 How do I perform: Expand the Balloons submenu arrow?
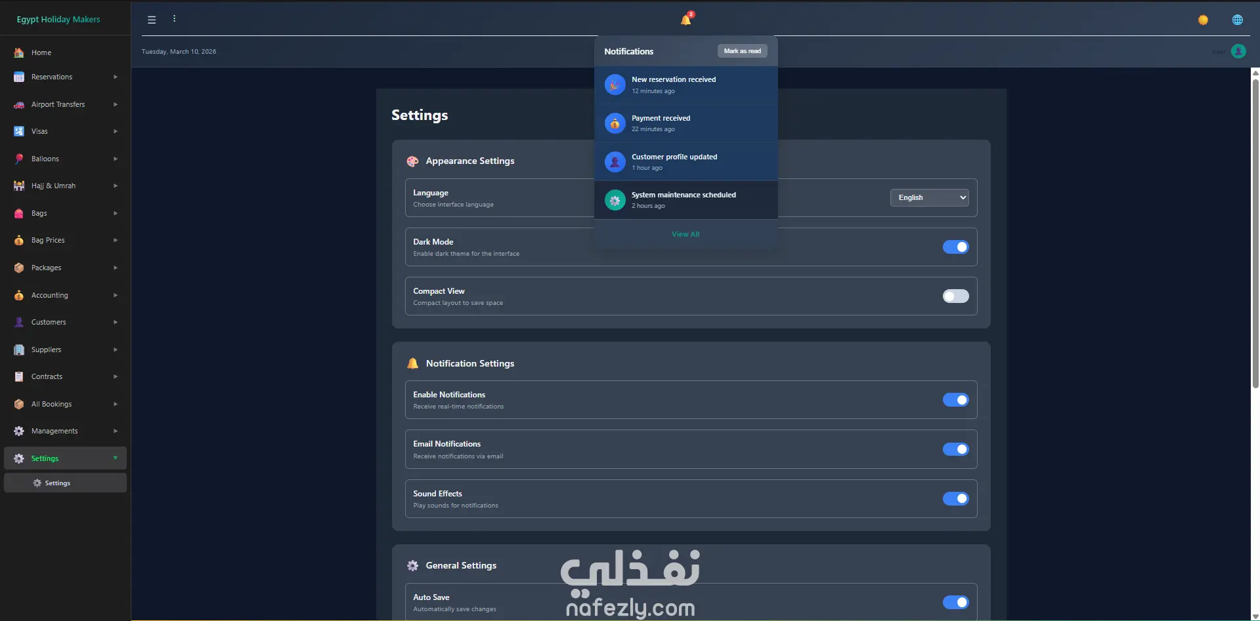[x=116, y=159]
